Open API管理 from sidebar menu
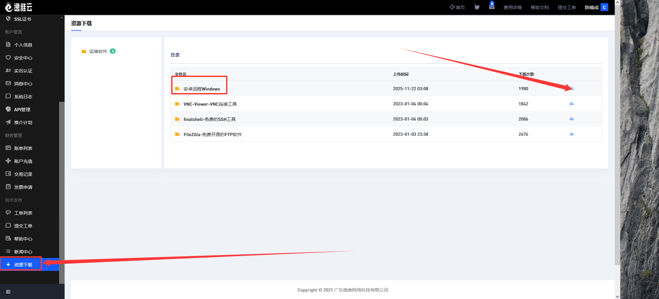This screenshot has width=659, height=299. (x=22, y=110)
